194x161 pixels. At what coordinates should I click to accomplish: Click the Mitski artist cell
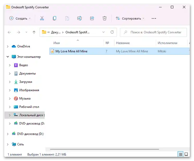click(x=162, y=51)
